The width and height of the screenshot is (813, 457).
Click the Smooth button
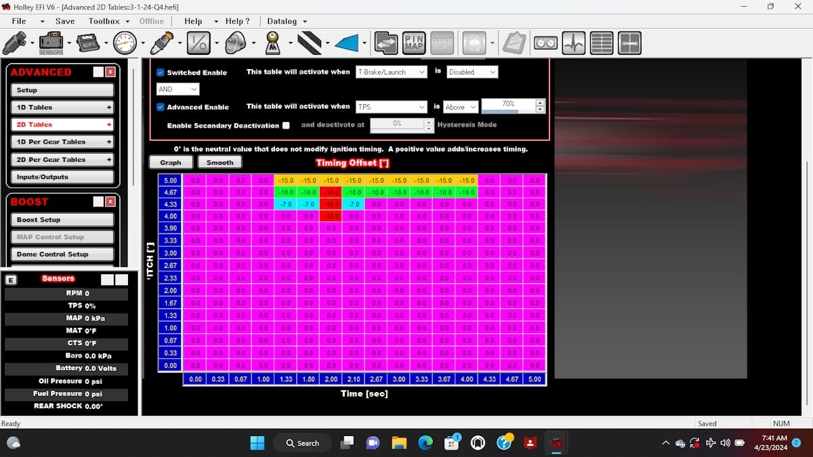[220, 162]
